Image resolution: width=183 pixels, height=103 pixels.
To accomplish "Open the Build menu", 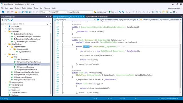I will pyautogui.click(x=24, y=8).
